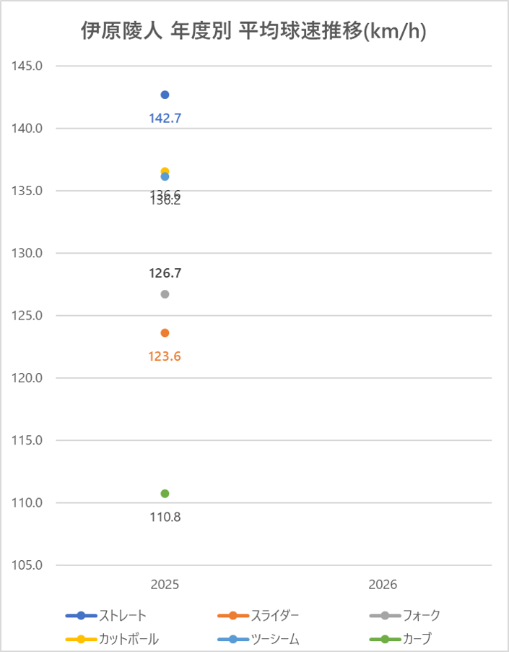Click the 2025 axis category label
Image resolution: width=509 pixels, height=652 pixels.
[165, 585]
